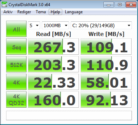The image size is (138, 125).
Task: Open the Language menu
Action: pyautogui.click(x=74, y=12)
